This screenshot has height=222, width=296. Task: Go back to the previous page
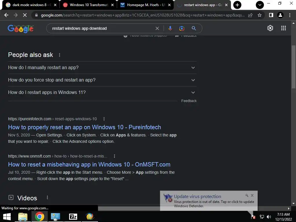pyautogui.click(x=6, y=15)
